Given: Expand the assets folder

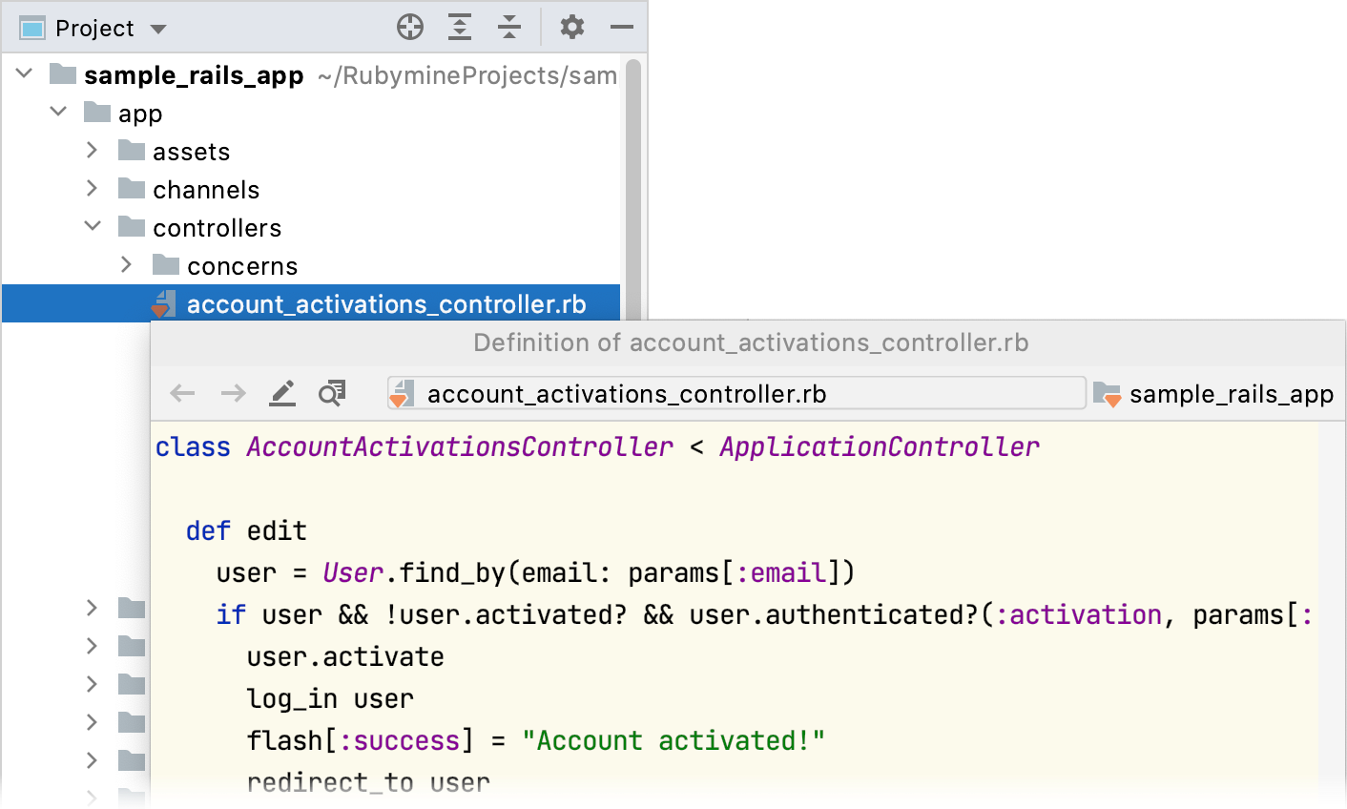Looking at the screenshot, I should click(x=93, y=150).
